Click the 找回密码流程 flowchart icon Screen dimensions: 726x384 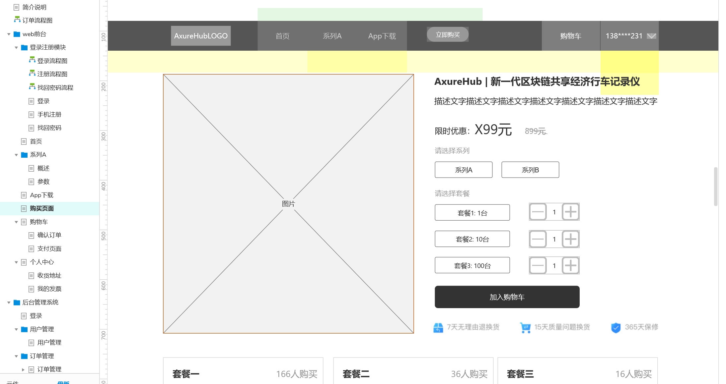pyautogui.click(x=32, y=87)
